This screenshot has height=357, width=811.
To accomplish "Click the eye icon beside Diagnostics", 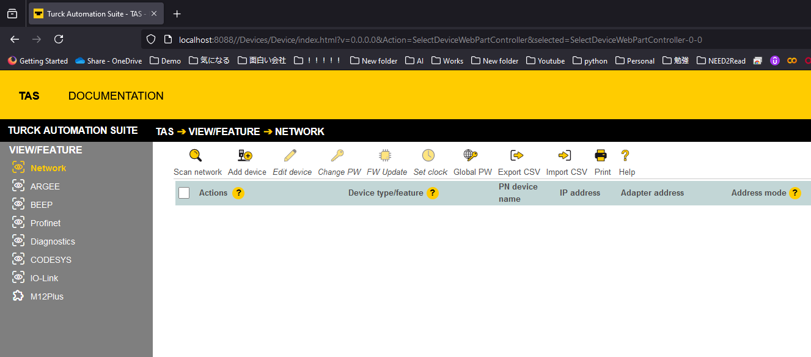I will click(x=18, y=241).
